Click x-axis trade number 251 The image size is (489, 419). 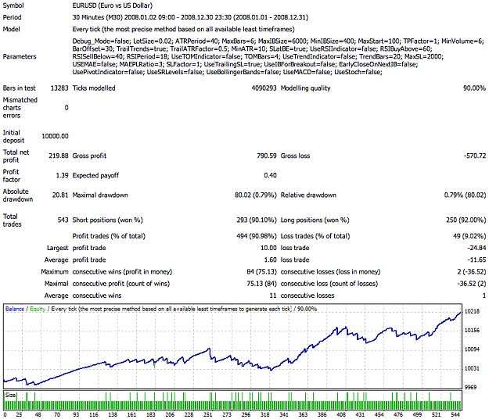[x=207, y=414]
